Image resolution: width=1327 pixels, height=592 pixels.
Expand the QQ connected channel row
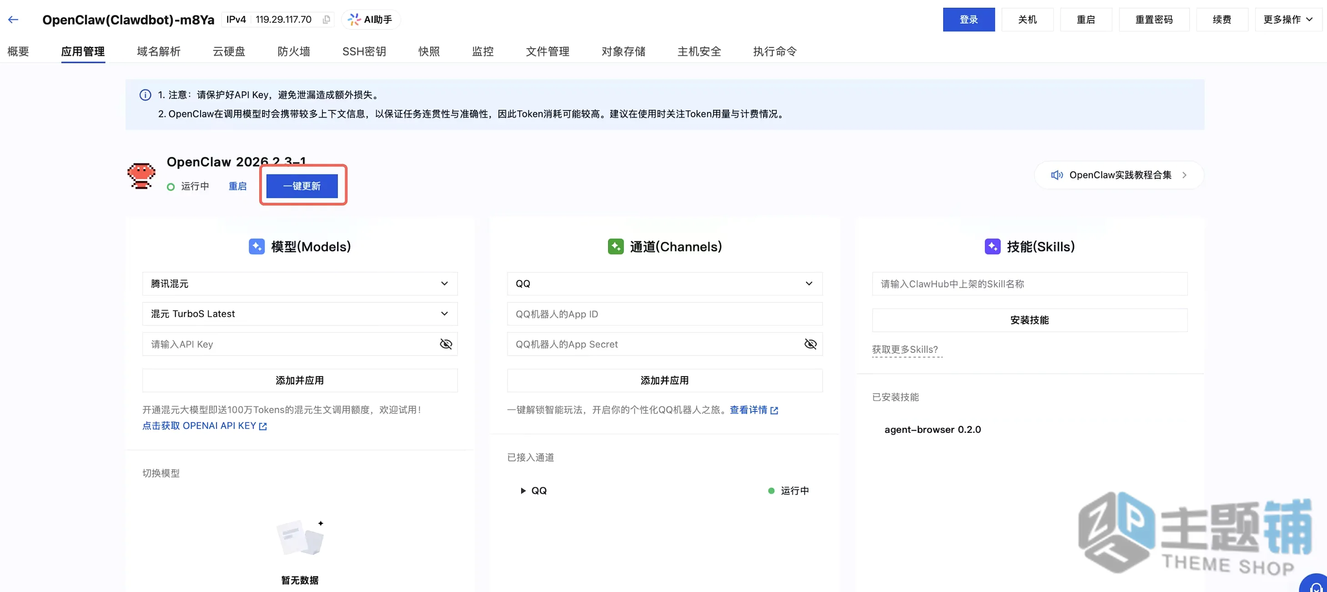(523, 491)
